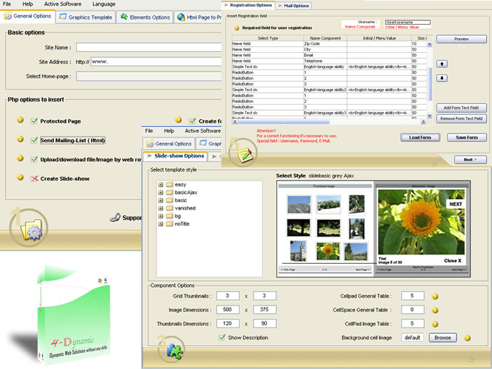This screenshot has width=492, height=369.
Task: Expand the easy template folder
Action: pos(161,184)
